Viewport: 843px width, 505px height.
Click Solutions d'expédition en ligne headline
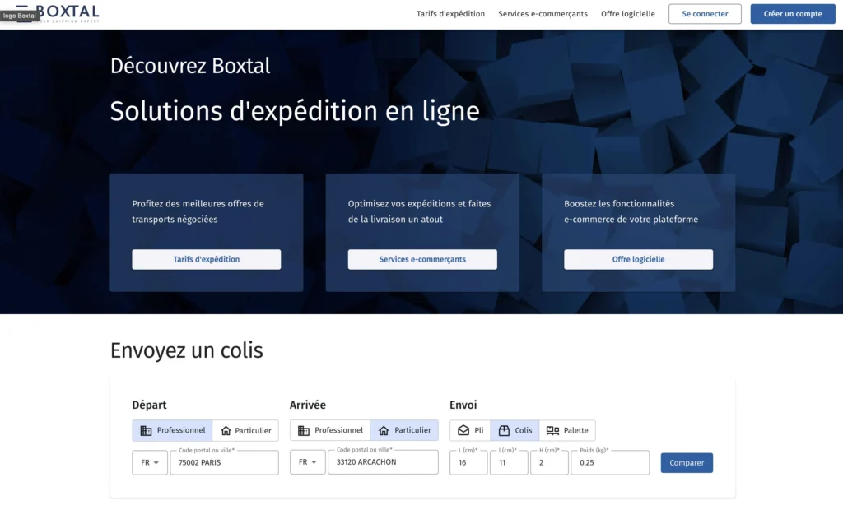pos(295,112)
